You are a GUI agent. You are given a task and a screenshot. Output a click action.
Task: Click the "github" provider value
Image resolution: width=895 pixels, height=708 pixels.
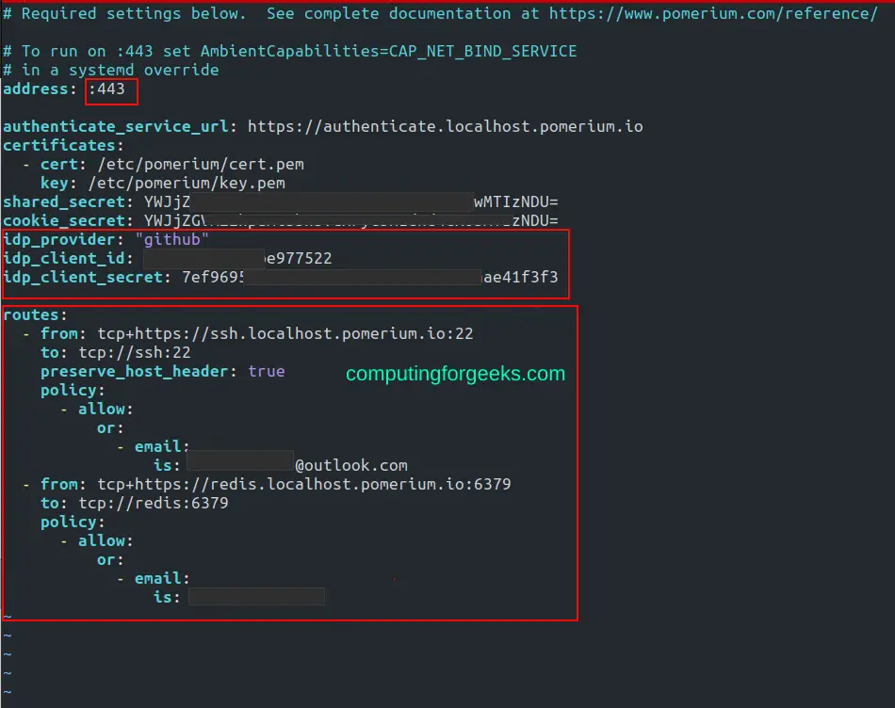pos(171,240)
